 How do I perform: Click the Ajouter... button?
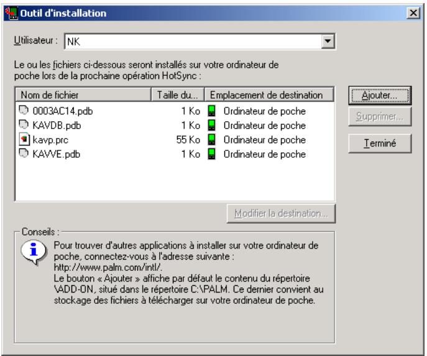(380, 96)
